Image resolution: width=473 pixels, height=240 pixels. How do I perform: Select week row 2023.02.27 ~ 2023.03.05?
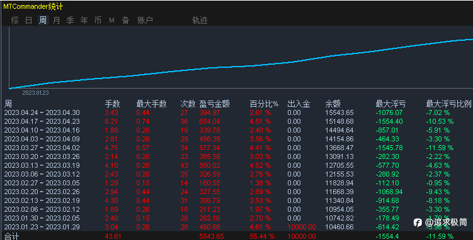pos(237,183)
